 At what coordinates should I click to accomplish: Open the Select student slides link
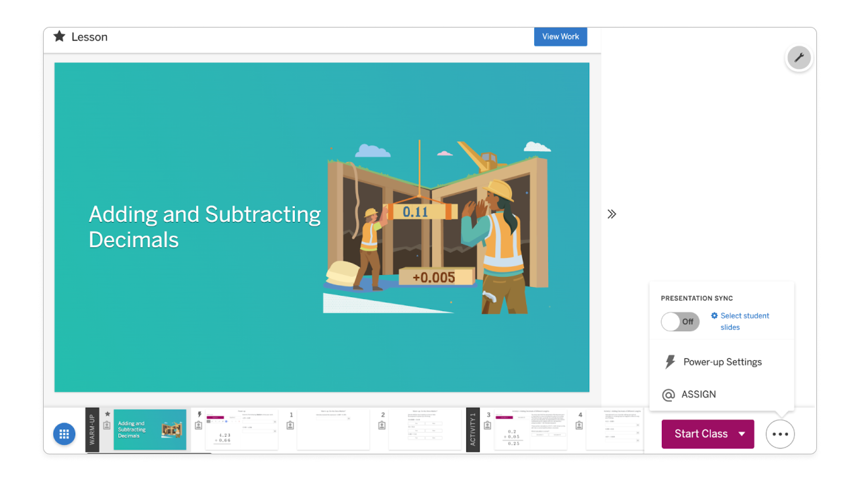coord(744,321)
